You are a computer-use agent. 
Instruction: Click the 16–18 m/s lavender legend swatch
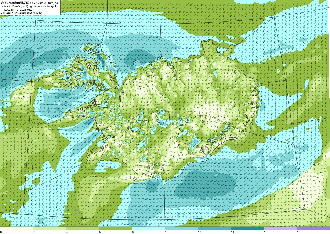(280, 228)
